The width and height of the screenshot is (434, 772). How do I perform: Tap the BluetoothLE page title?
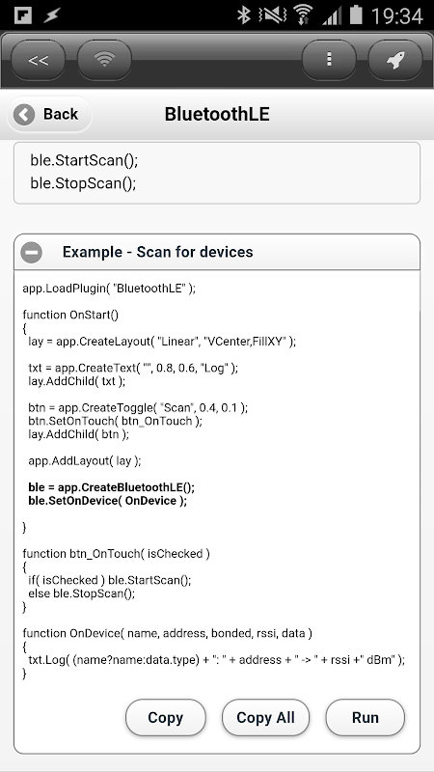coord(217,114)
